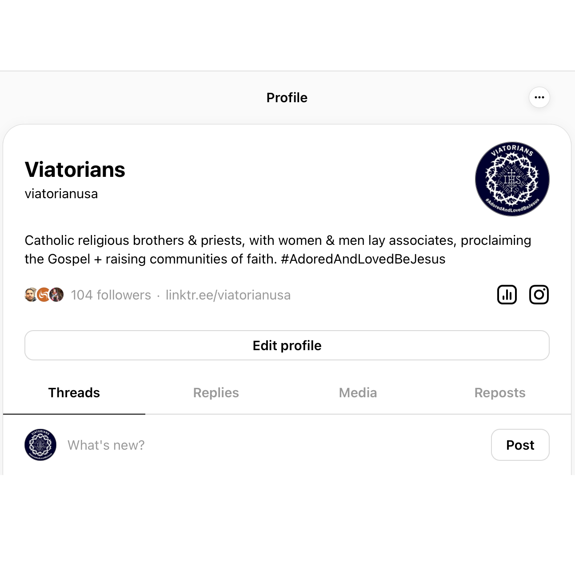Switch to the Replies tab
Screen dimensions: 575x575
(x=216, y=393)
